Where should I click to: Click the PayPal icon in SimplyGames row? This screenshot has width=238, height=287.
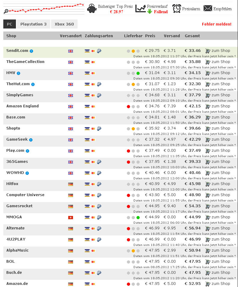99,95
